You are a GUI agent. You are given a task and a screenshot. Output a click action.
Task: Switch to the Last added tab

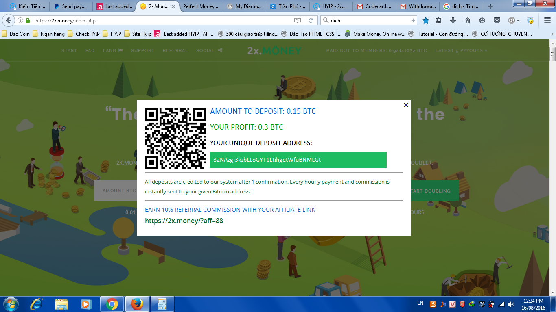(115, 6)
